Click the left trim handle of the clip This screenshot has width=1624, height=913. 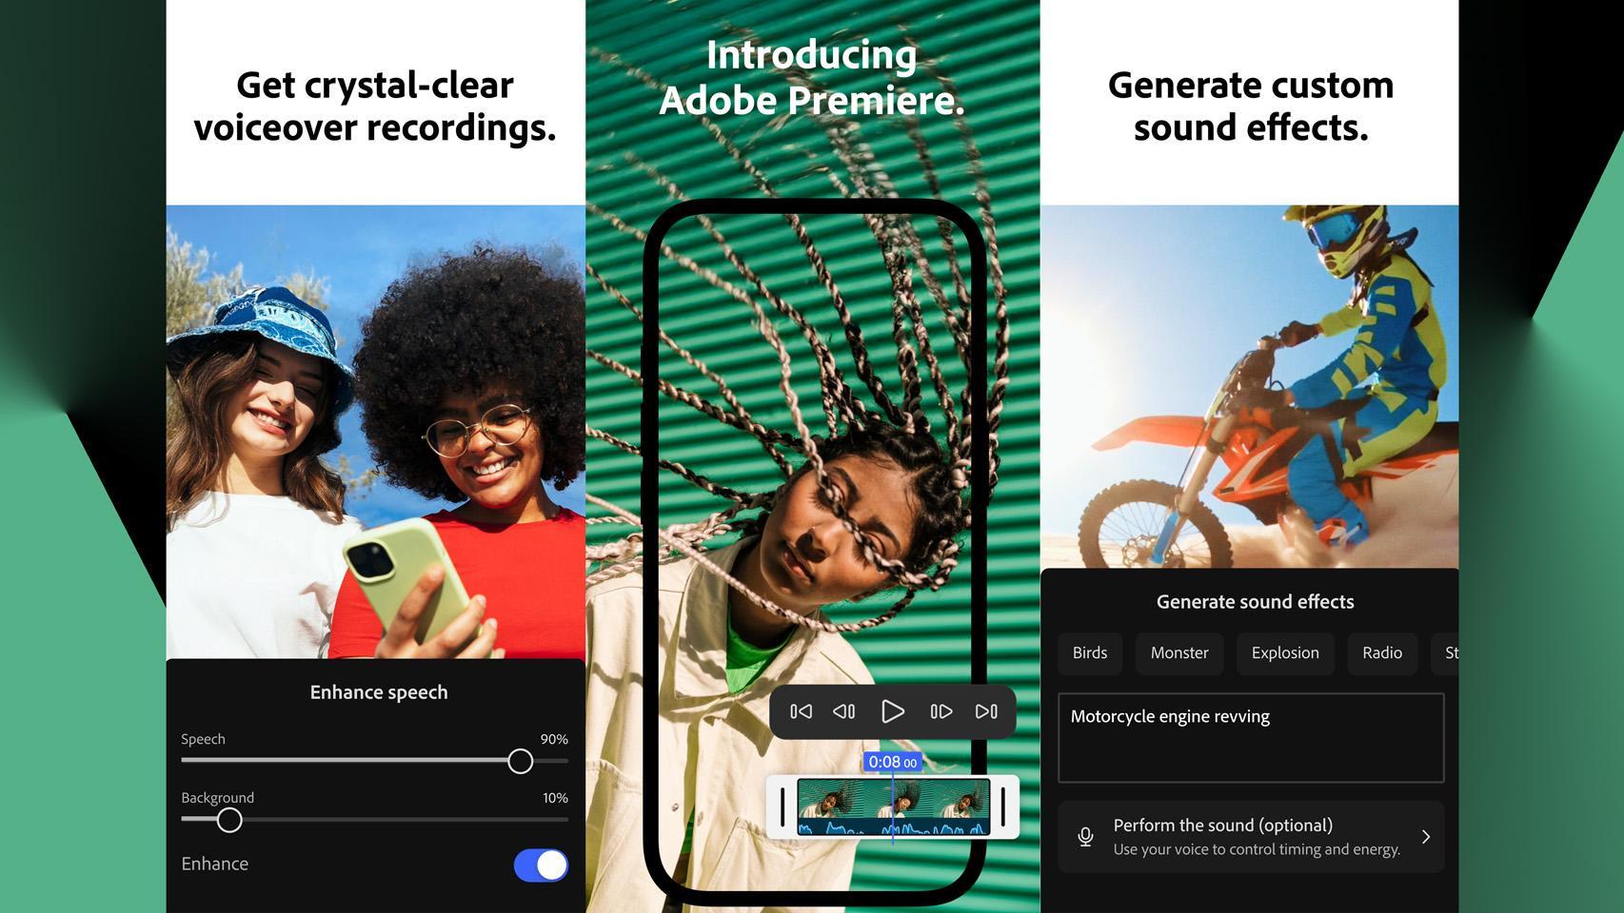coord(782,807)
